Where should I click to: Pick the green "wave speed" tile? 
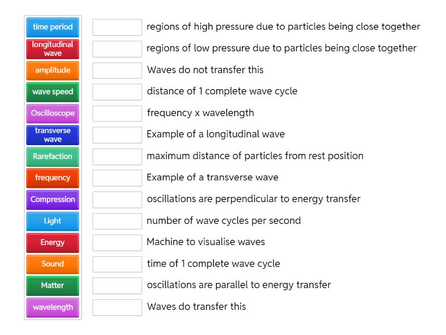pos(52,92)
